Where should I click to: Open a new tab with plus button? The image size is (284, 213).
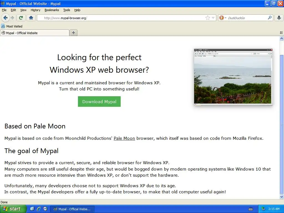(73, 33)
